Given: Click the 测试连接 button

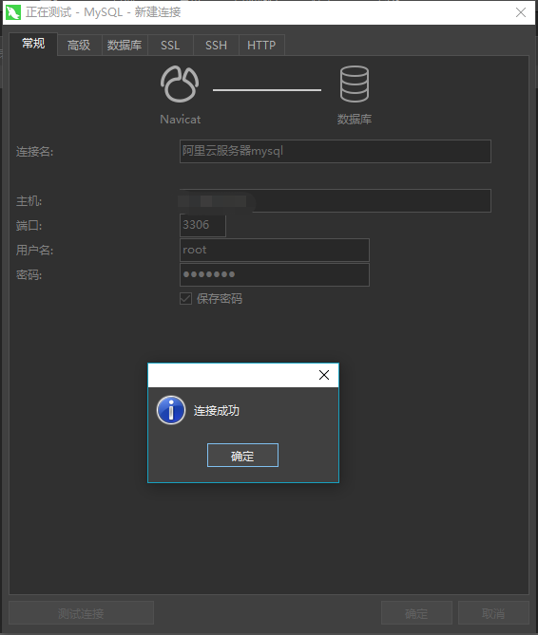Looking at the screenshot, I should point(81,613).
